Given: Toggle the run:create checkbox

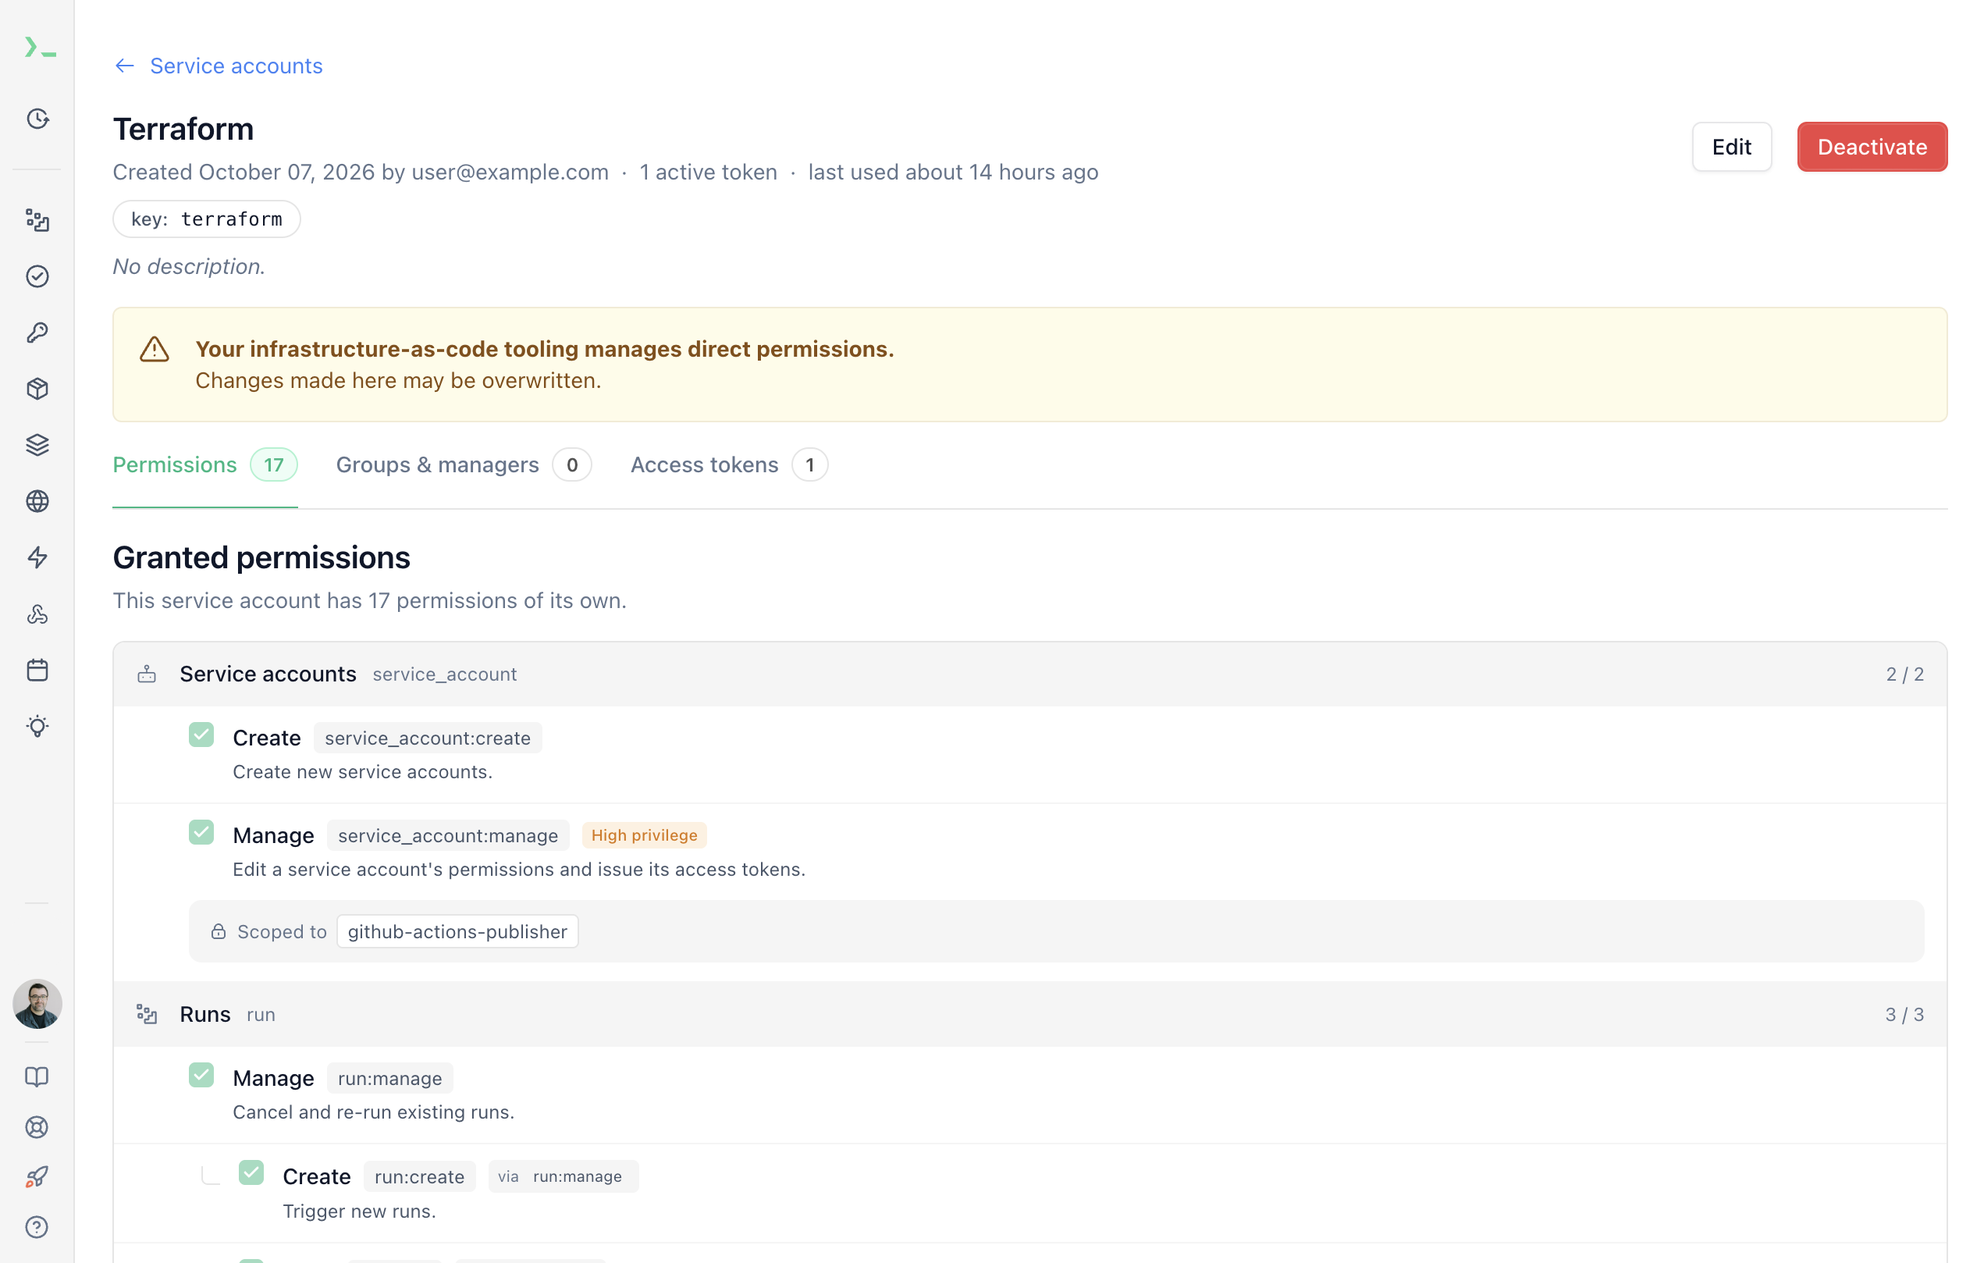Looking at the screenshot, I should 251,1172.
